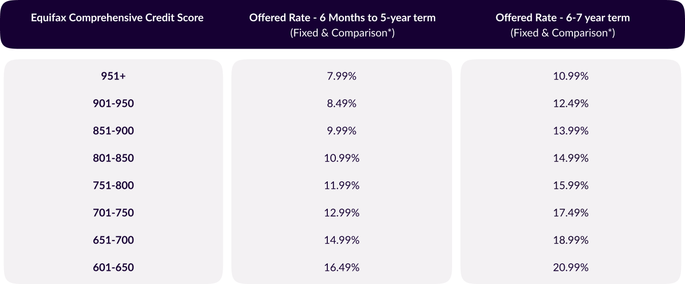
Task: Click the 901-950 credit score band
Action: pyautogui.click(x=113, y=104)
